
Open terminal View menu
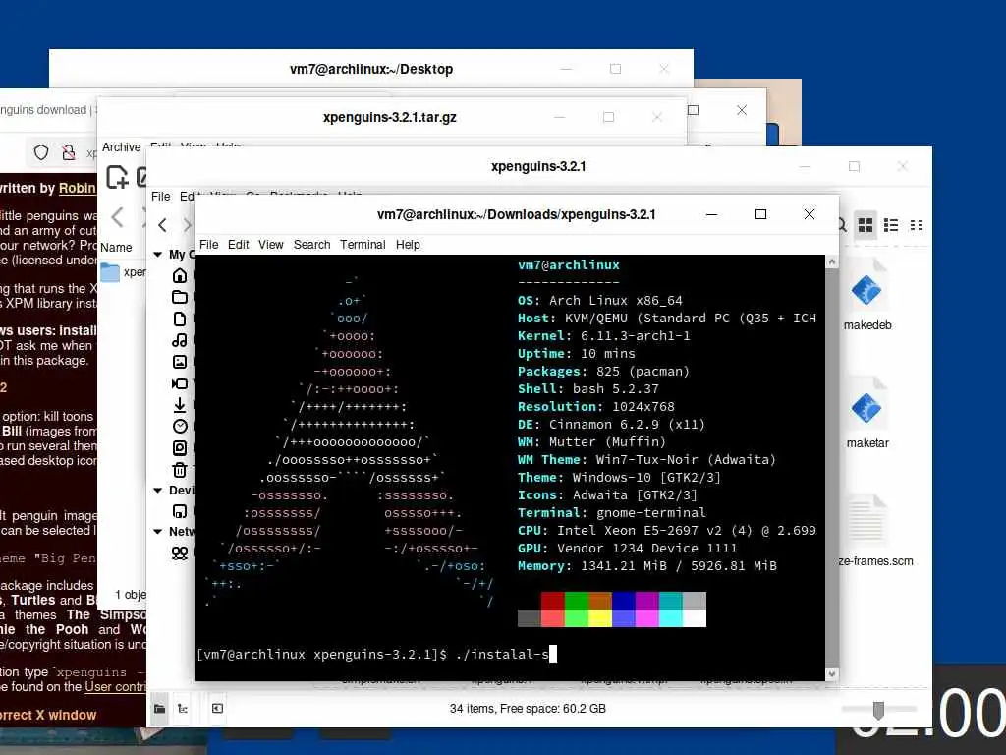tap(271, 245)
